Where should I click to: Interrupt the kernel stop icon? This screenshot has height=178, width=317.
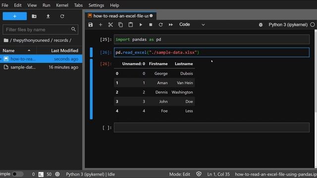[x=151, y=25]
